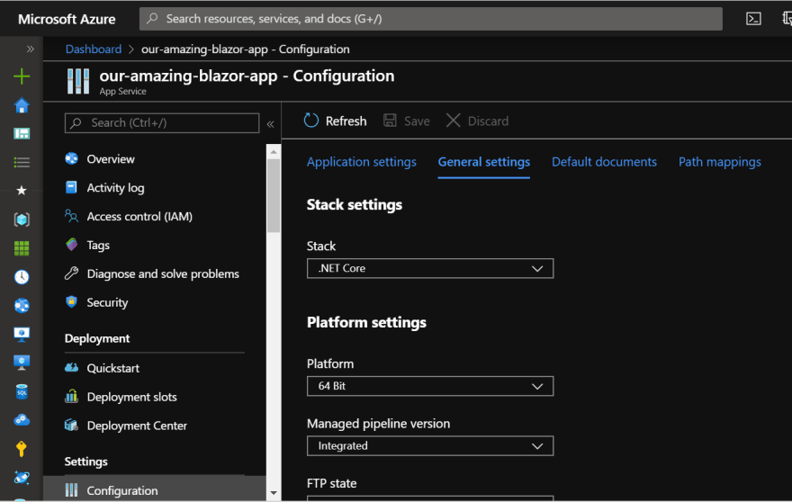Expand the left sidebar with double chevron
The height and width of the screenshot is (502, 792).
click(x=31, y=49)
